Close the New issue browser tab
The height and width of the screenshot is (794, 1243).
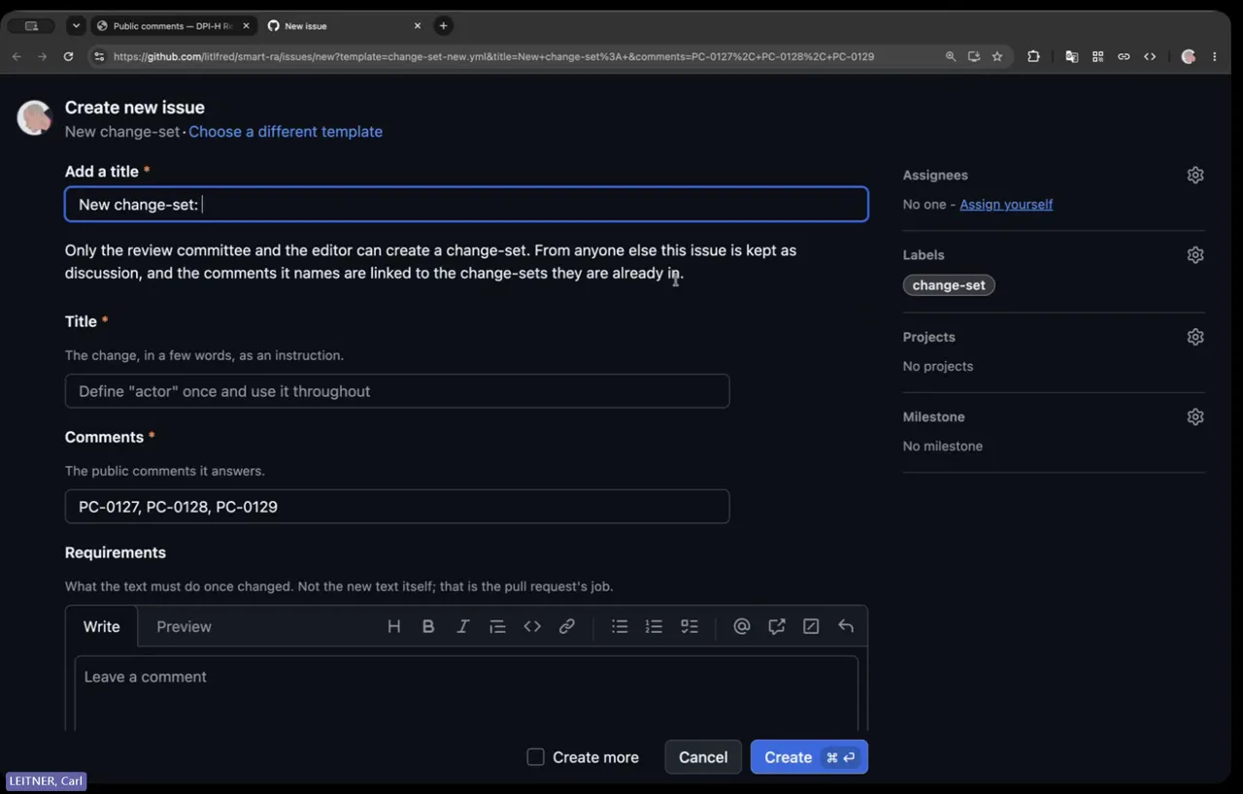tap(418, 25)
